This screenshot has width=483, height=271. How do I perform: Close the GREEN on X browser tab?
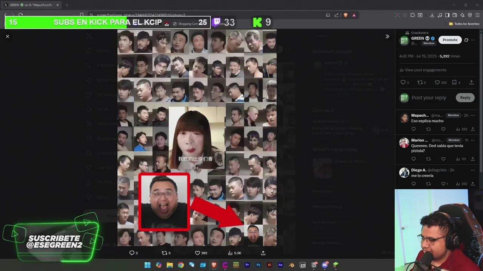click(x=57, y=5)
